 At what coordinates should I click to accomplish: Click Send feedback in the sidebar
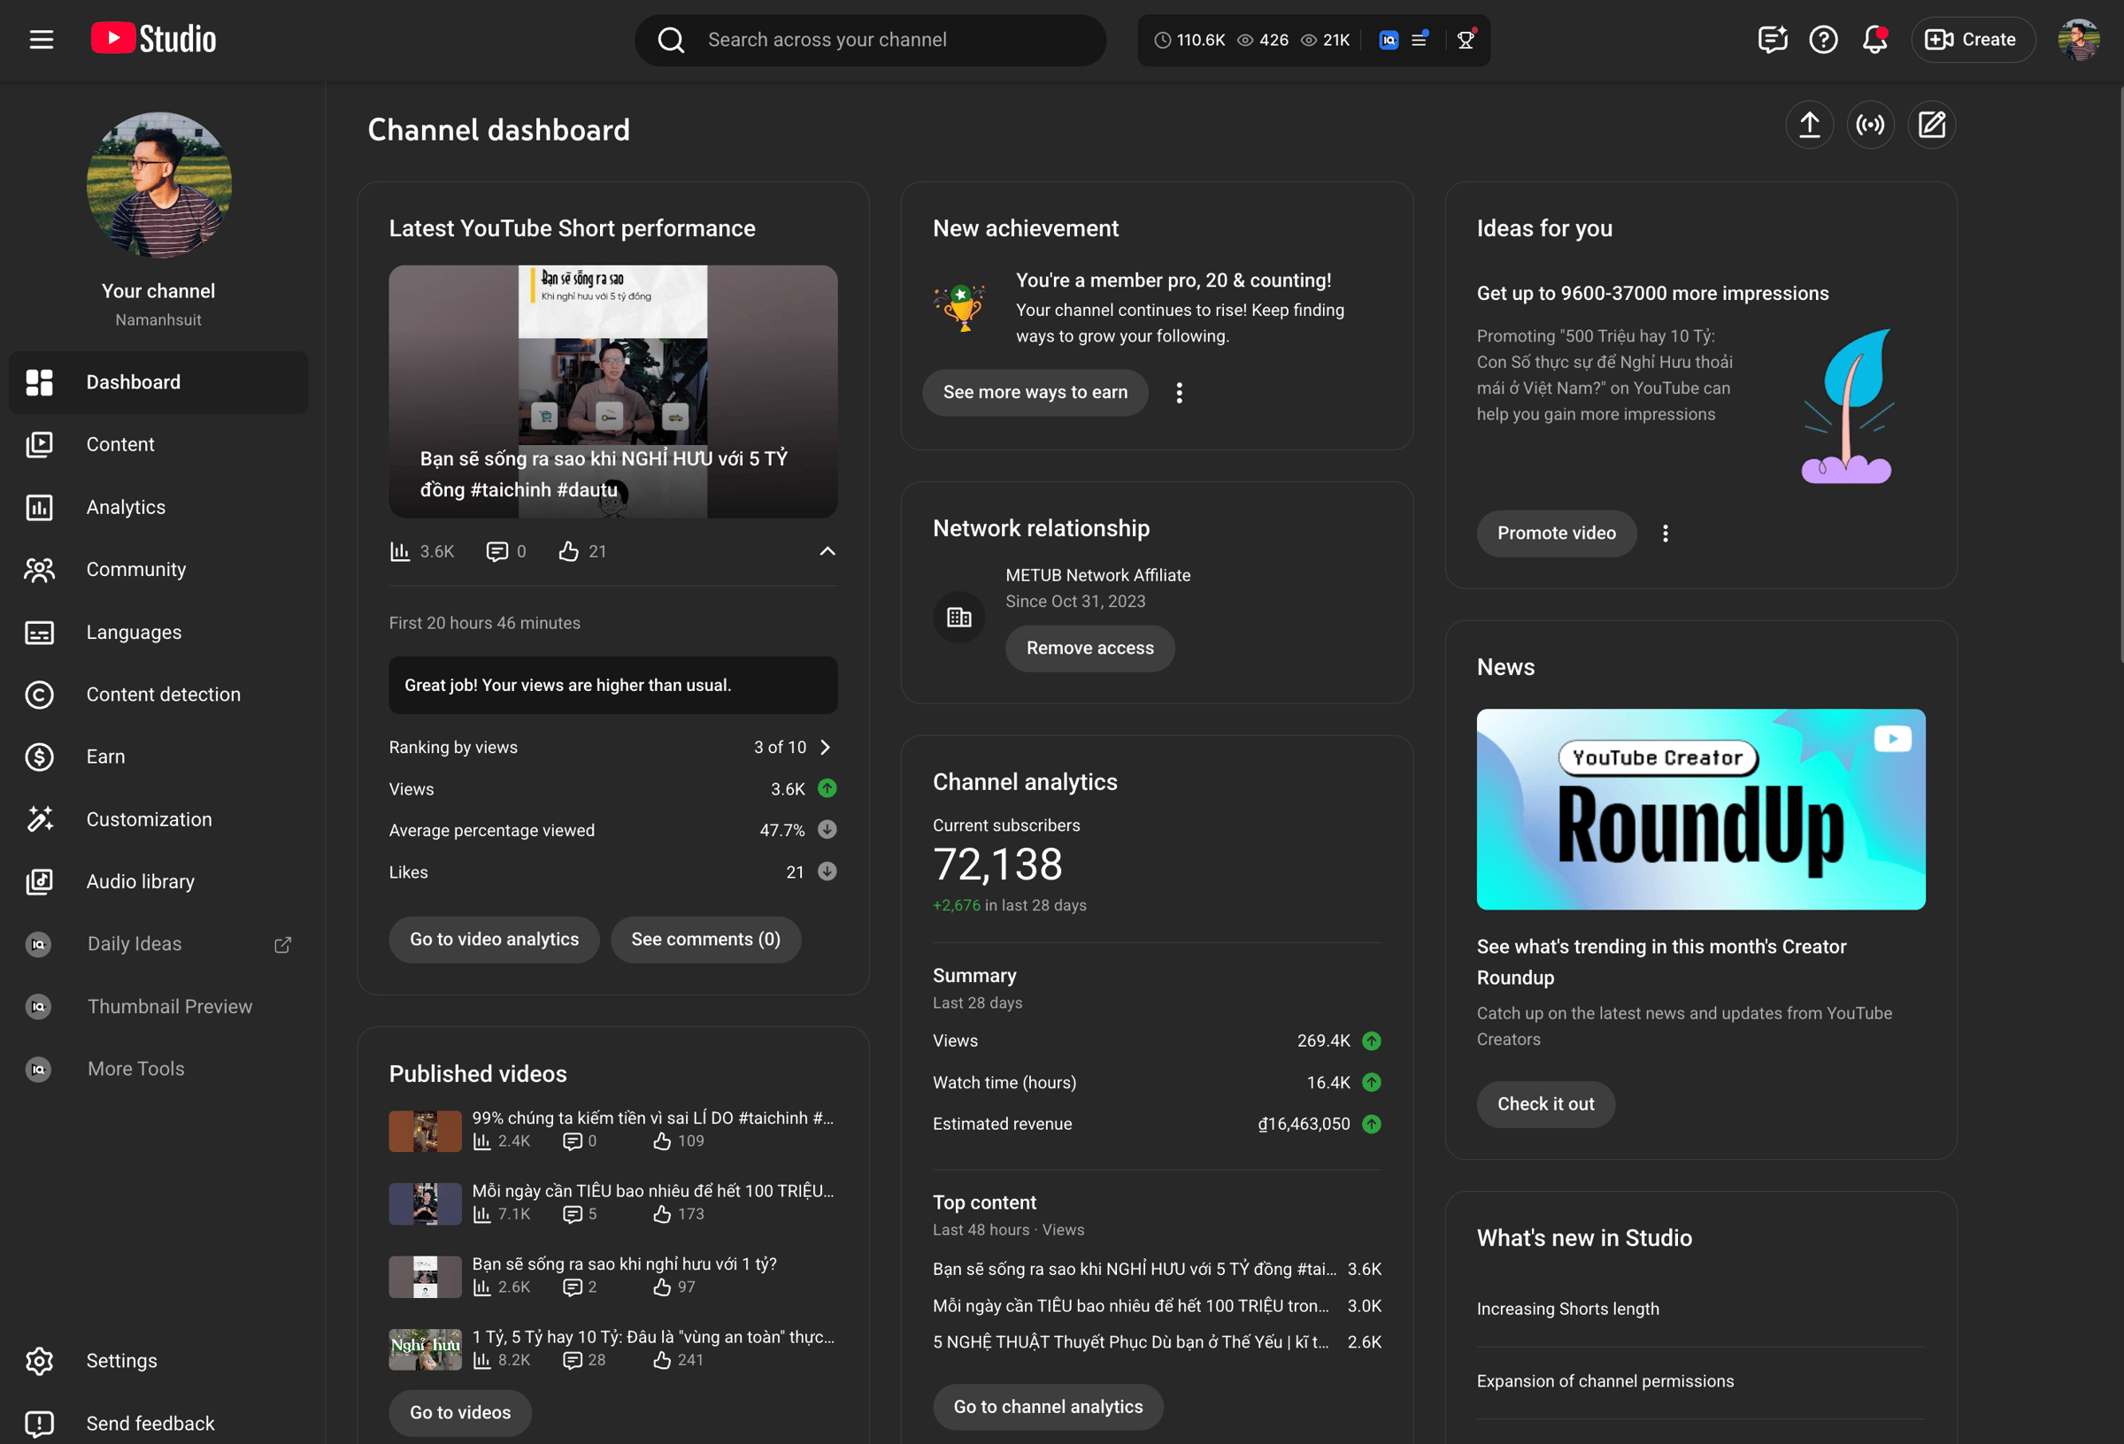[x=159, y=1424]
